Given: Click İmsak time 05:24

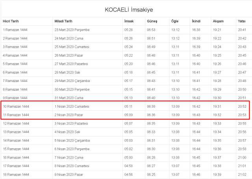Looking at the screenshot, I should 128,47.
